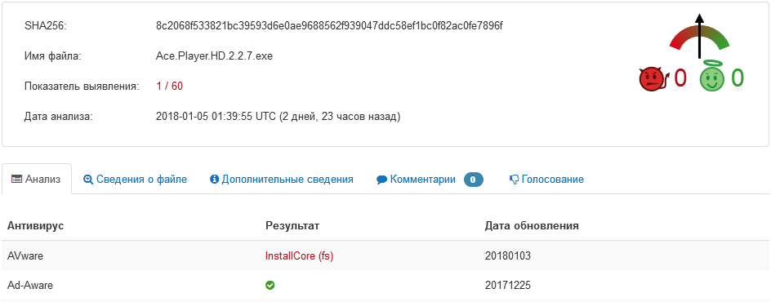Click the community score gauge arrow
The width and height of the screenshot is (771, 302).
tap(700, 36)
